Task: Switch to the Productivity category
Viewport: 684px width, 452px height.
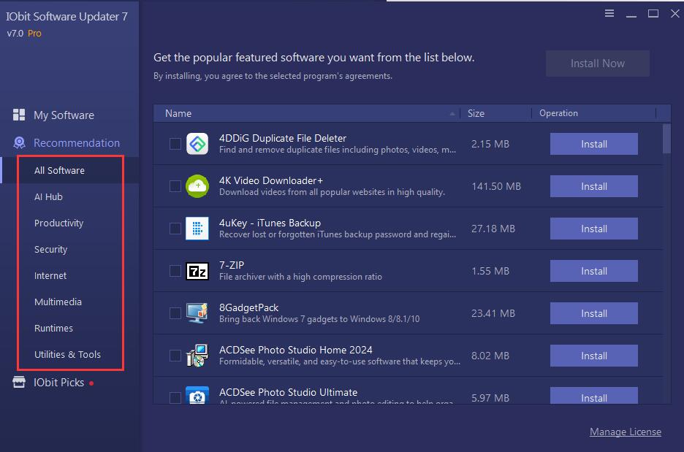Action: point(59,223)
